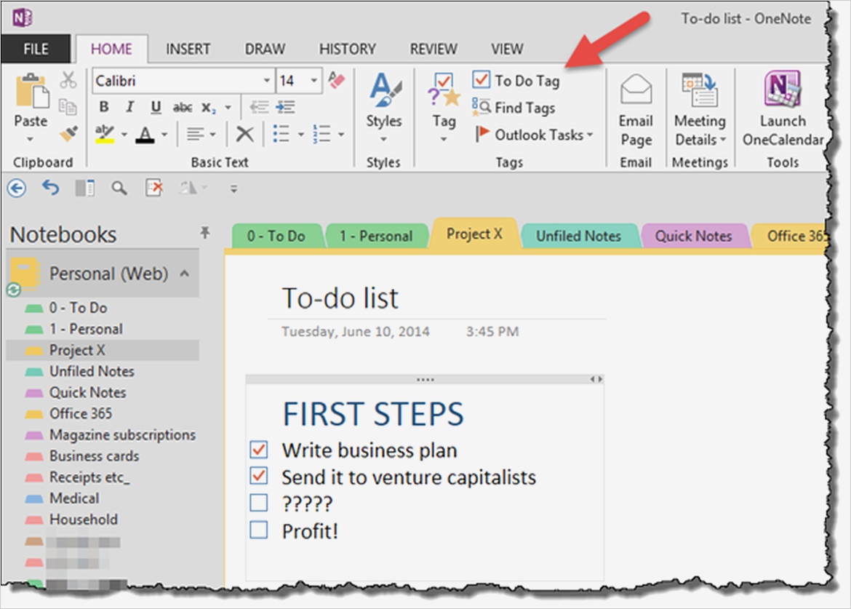Toggle Bold formatting
The height and width of the screenshot is (609, 851).
(104, 107)
